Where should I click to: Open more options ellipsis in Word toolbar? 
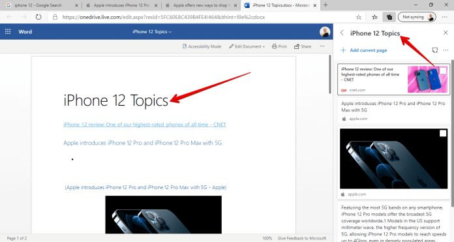[322, 46]
